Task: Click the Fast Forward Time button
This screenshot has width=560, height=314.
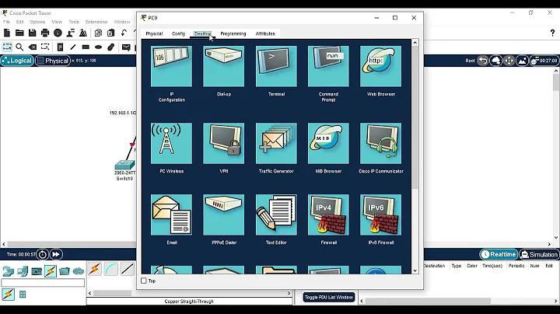Action: [56, 254]
